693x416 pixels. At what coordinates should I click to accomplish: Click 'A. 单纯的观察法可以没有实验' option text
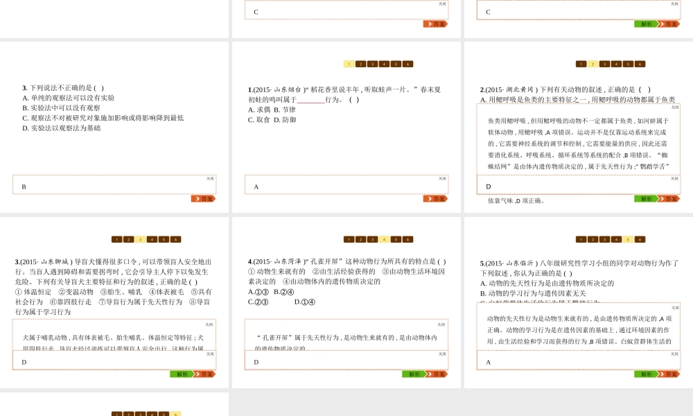(69, 98)
